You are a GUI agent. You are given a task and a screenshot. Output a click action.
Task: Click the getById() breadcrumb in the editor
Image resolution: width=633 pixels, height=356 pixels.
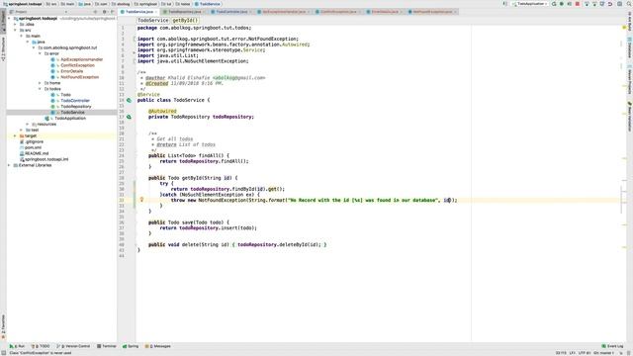[x=185, y=20]
